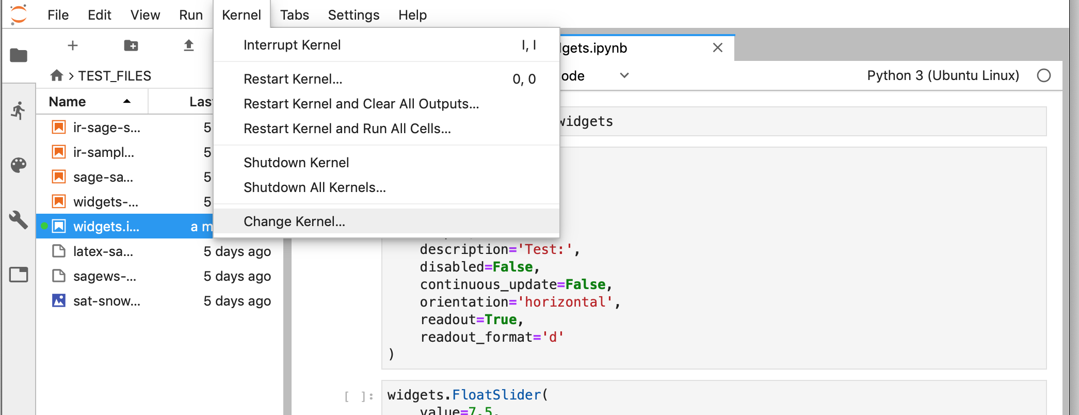This screenshot has height=415, width=1079.
Task: Open the Settings menu
Action: [x=353, y=15]
